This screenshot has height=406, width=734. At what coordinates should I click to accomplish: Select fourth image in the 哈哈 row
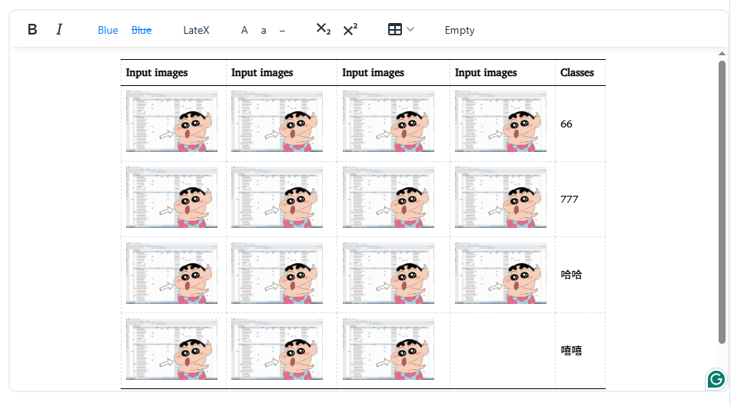pyautogui.click(x=501, y=273)
